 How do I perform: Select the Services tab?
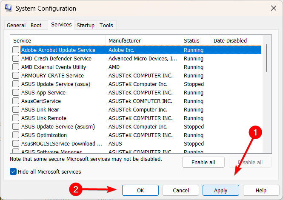[x=61, y=25]
